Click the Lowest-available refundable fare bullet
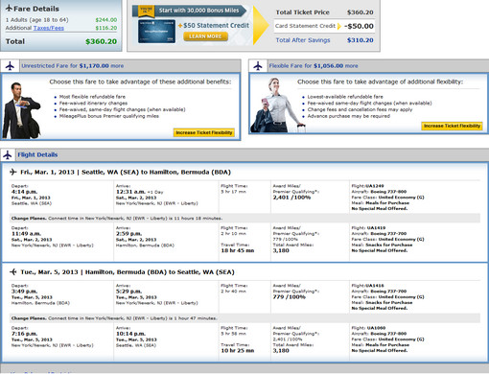The height and width of the screenshot is (374, 489). (x=345, y=97)
